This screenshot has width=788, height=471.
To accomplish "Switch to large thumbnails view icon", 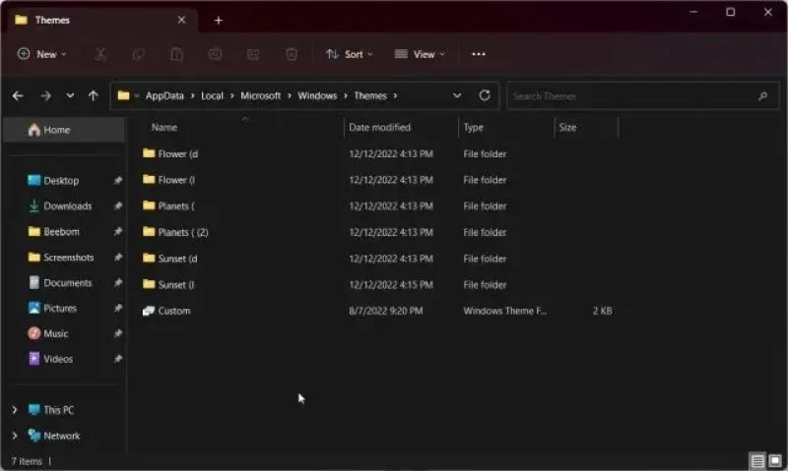I will coord(775,460).
